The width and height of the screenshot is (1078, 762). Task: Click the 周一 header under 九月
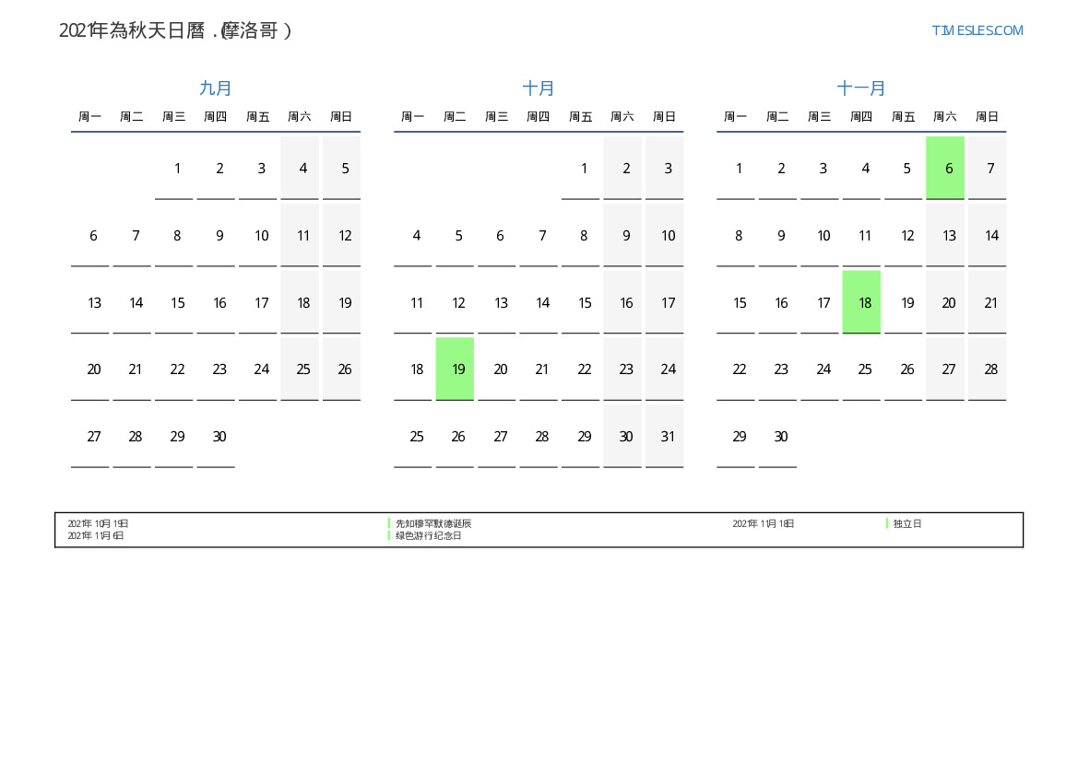pyautogui.click(x=90, y=117)
